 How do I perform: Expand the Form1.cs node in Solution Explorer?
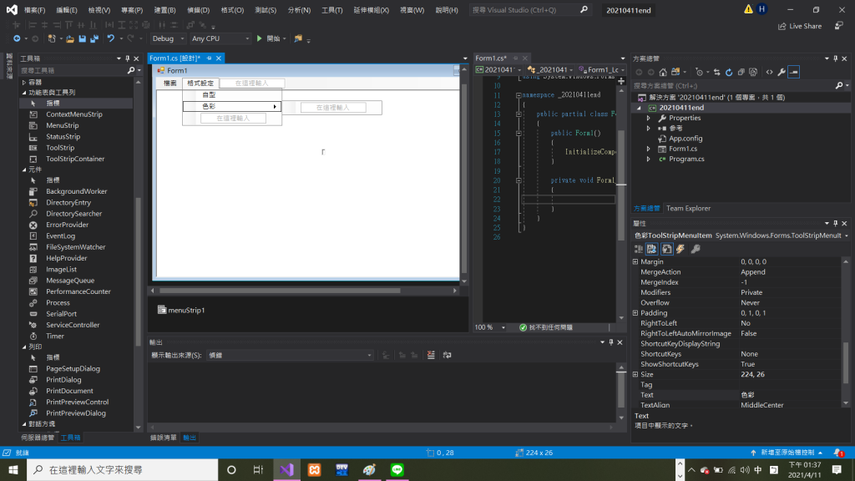(x=648, y=149)
